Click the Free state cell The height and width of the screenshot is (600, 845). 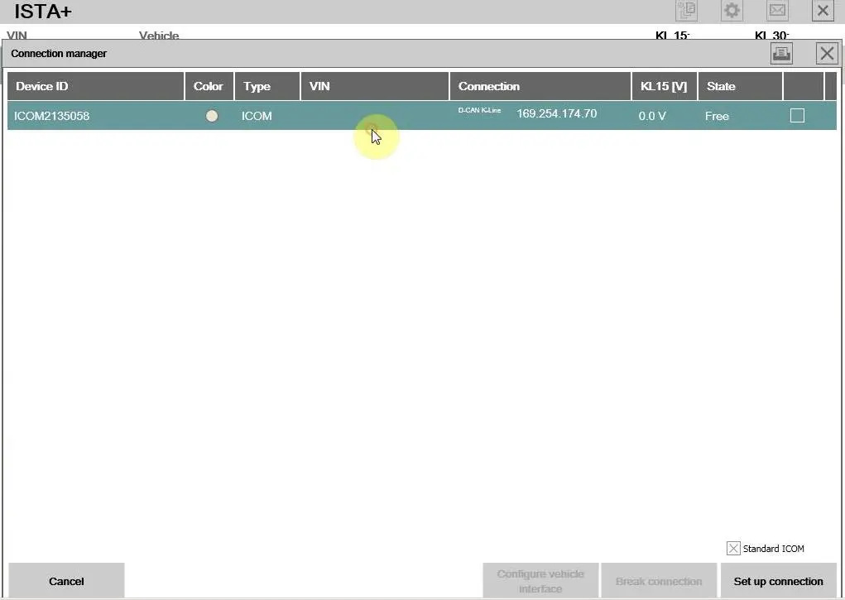717,116
